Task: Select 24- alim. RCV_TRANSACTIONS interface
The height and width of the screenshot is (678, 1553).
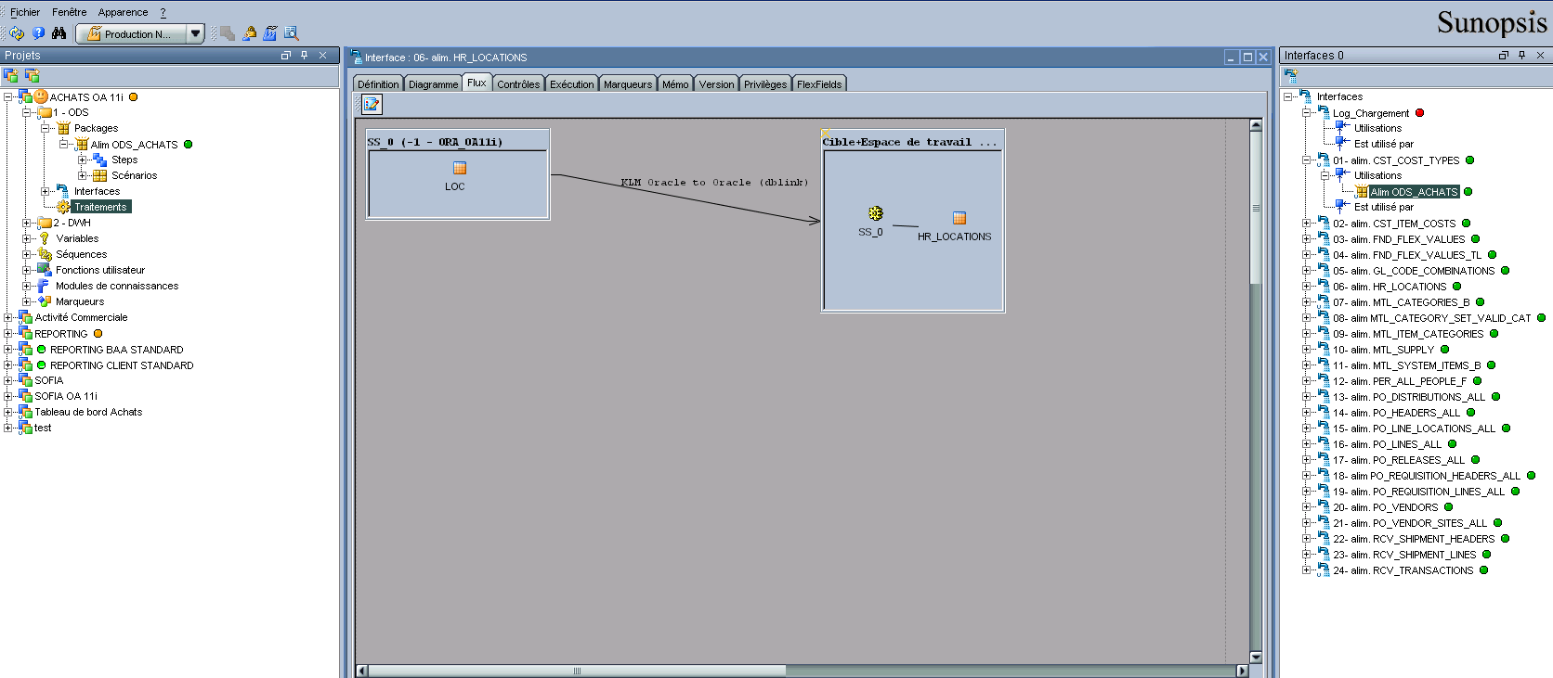Action: (x=1403, y=570)
